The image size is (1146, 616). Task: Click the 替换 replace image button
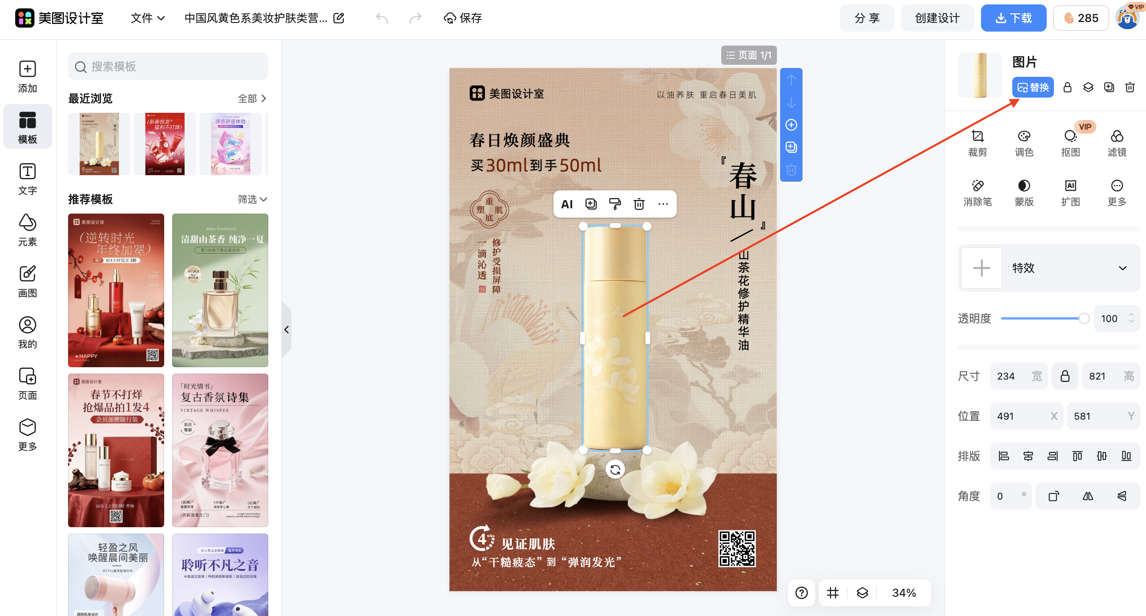point(1033,87)
